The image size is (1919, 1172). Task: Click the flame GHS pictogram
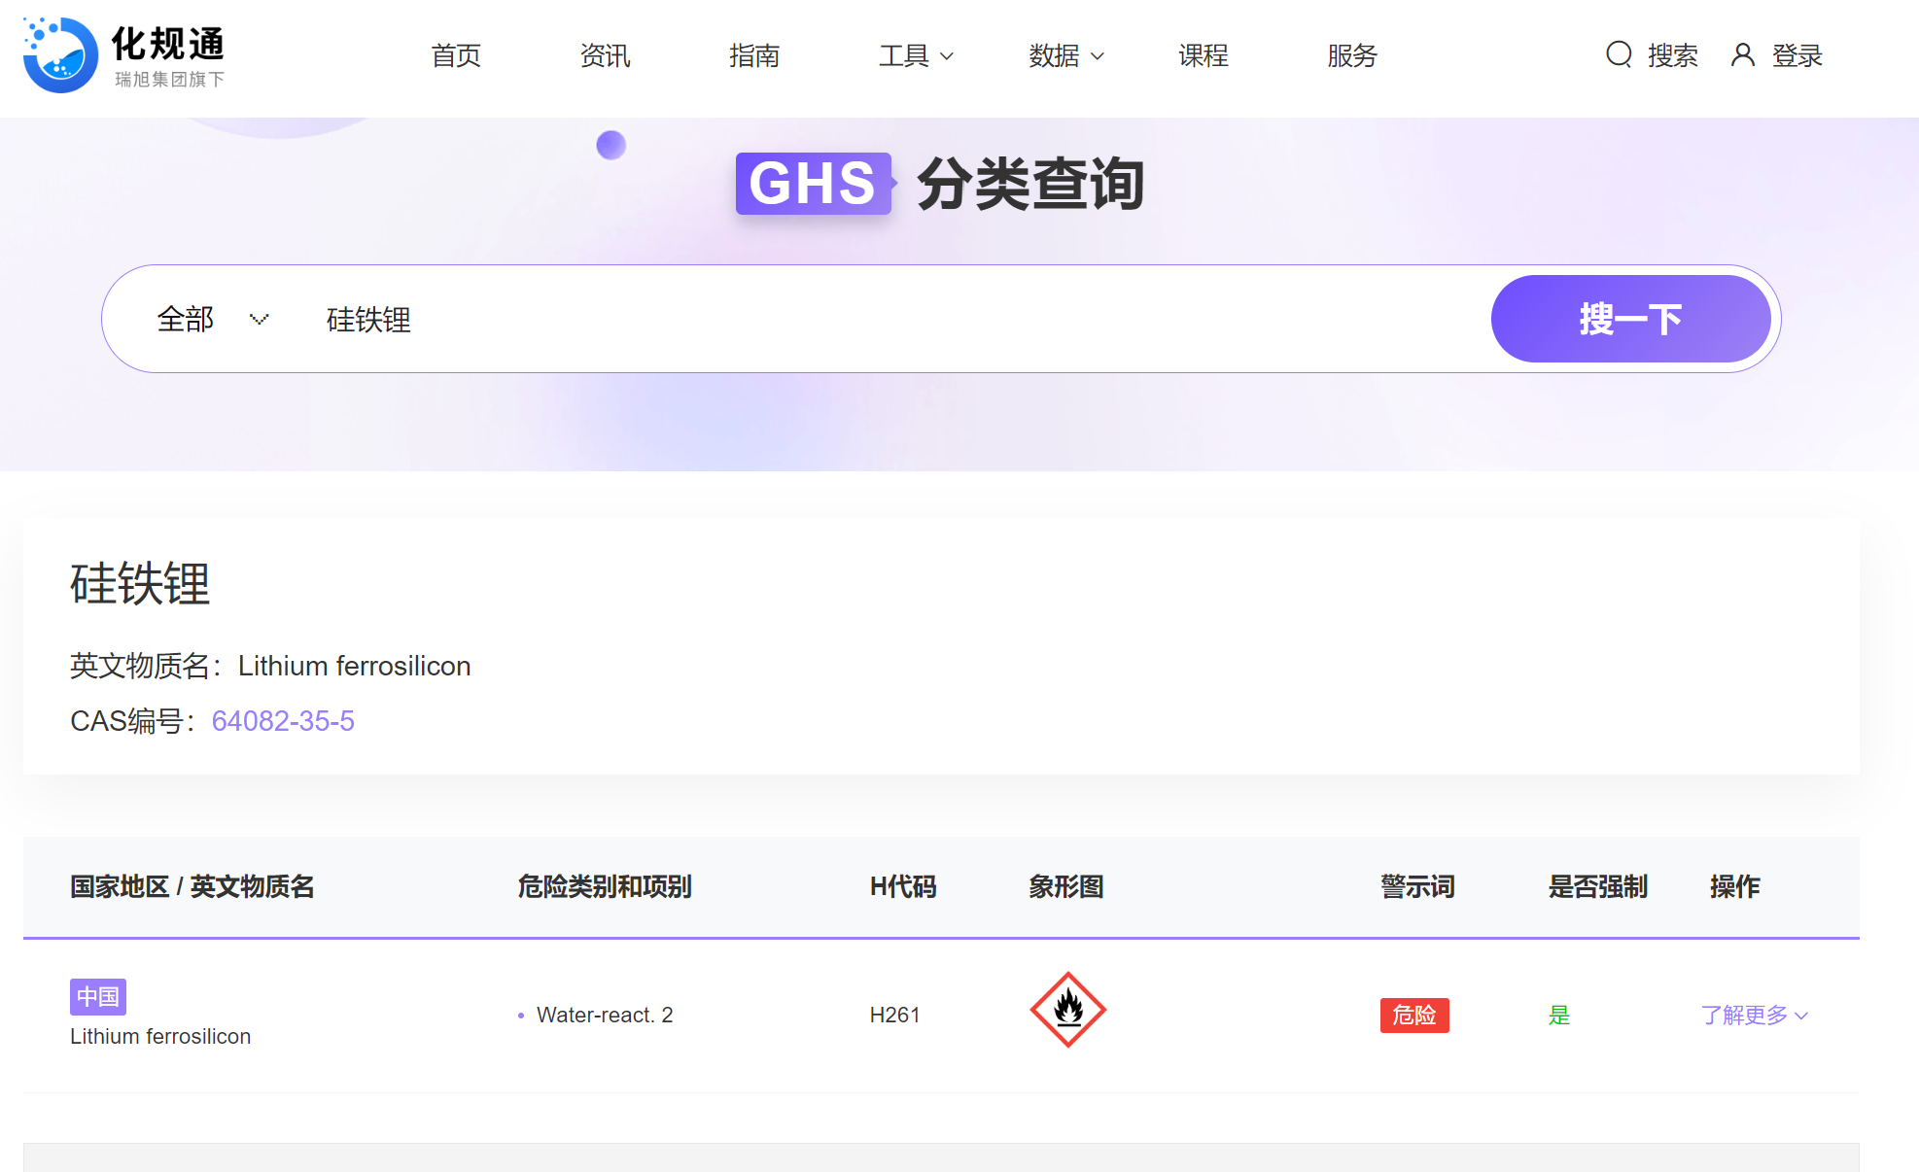(x=1067, y=1010)
